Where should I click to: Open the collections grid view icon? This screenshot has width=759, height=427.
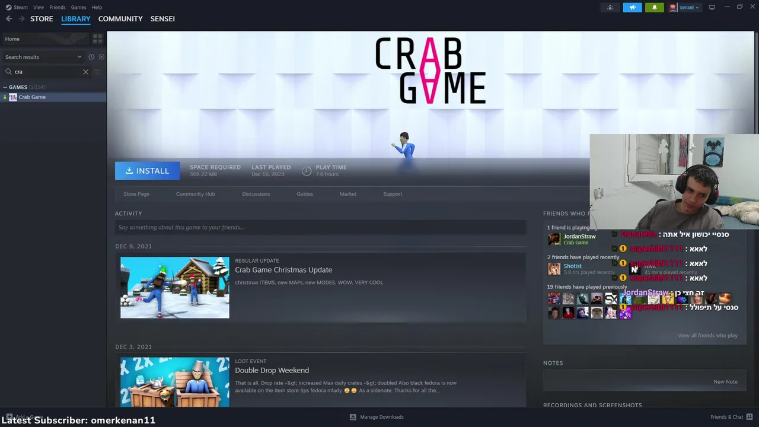(98, 39)
